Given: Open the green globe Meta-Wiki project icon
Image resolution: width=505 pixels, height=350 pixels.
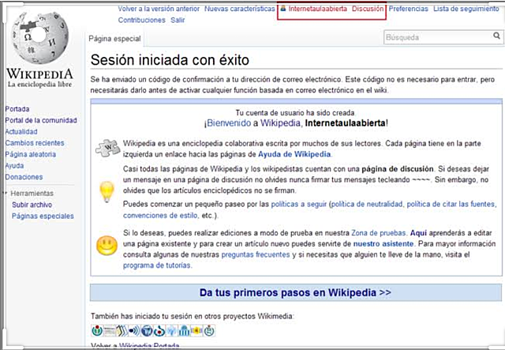Looking at the screenshot, I should click(x=97, y=331).
